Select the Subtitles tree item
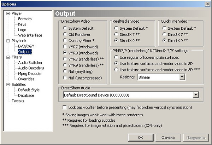 (x=19, y=85)
